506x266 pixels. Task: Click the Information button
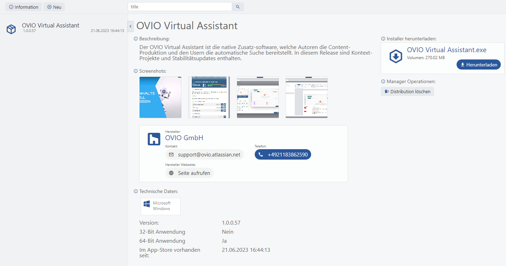point(23,7)
